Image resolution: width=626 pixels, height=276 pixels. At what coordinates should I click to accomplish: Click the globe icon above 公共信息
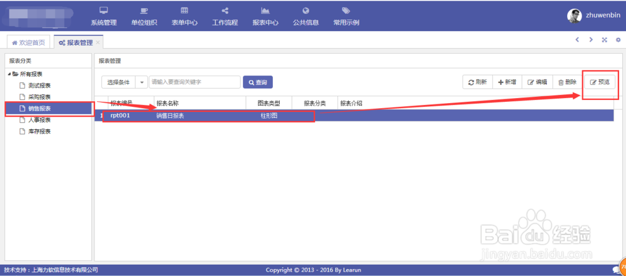(x=306, y=11)
